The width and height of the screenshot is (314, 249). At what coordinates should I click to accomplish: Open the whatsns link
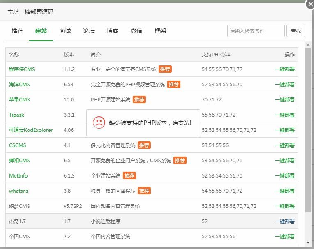tap(18, 191)
